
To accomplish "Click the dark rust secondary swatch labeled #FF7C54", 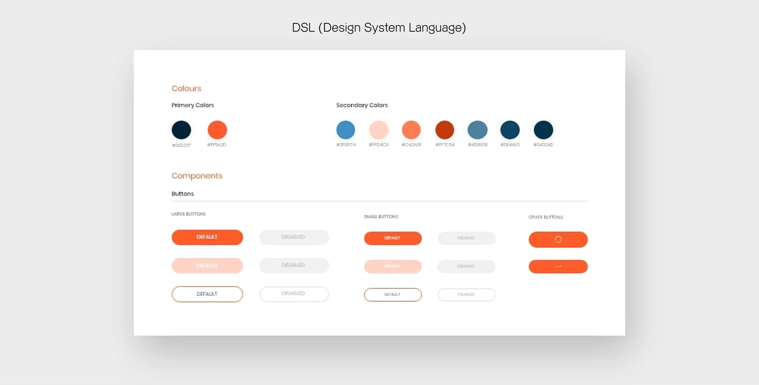I will click(445, 130).
